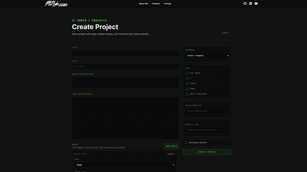The height and width of the screenshot is (172, 307).
Task: Click the Create Project heading
Action: tap(95, 27)
